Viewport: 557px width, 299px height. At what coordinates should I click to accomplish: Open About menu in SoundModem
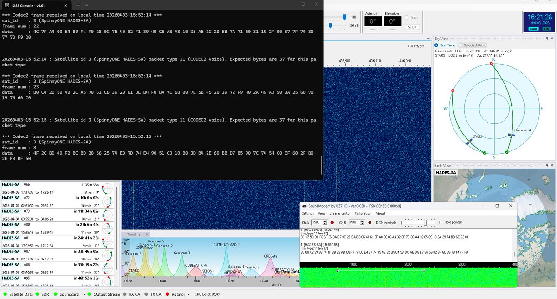380,213
